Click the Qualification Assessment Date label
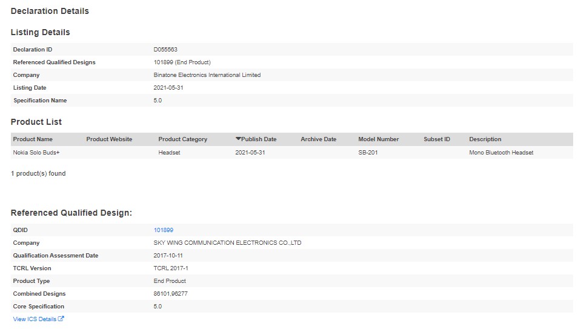Viewport: 578px width, 329px height. [x=56, y=255]
